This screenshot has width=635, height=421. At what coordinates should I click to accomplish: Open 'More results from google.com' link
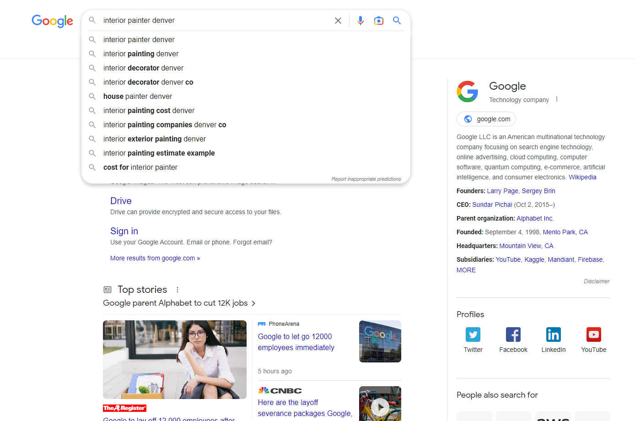pos(155,258)
